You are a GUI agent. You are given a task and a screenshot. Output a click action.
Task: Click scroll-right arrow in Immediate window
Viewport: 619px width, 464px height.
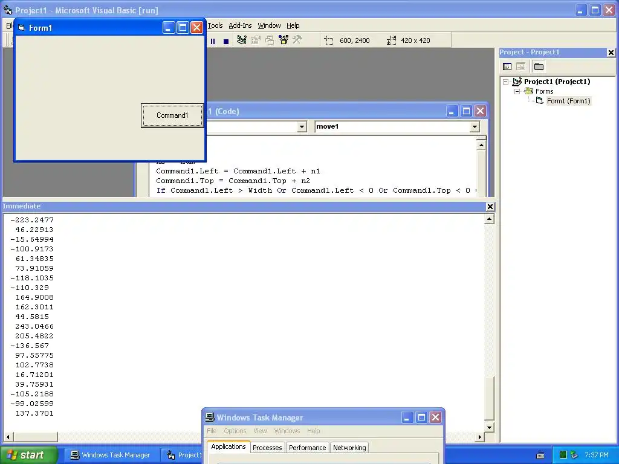(479, 437)
